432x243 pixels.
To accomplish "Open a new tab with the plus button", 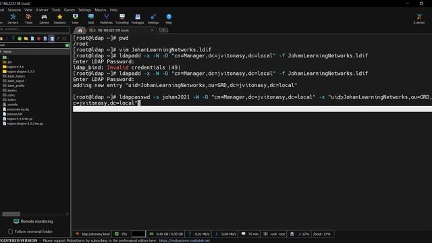I will (163, 30).
